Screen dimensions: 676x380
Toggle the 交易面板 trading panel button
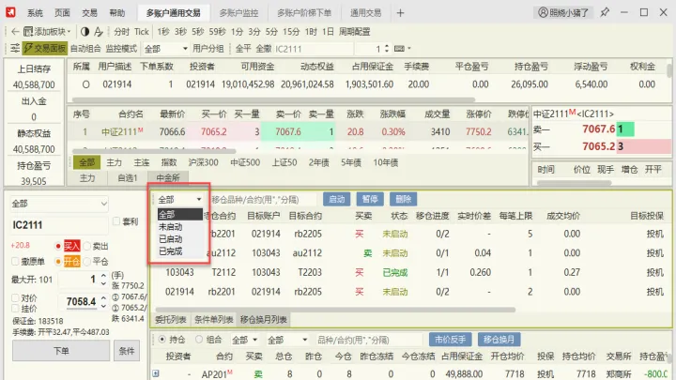pyautogui.click(x=44, y=48)
